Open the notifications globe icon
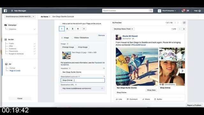 tap(183, 11)
